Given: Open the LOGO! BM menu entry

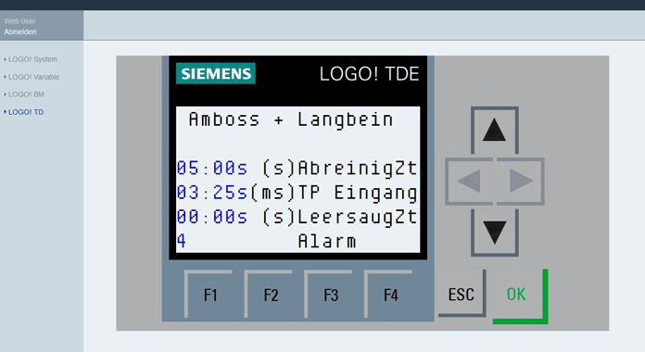Looking at the screenshot, I should pyautogui.click(x=26, y=94).
